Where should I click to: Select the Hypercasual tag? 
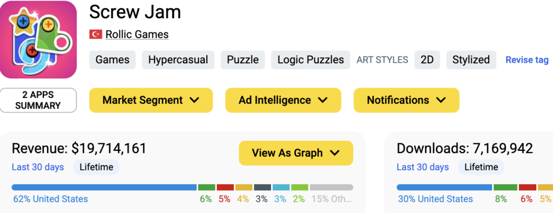point(178,59)
